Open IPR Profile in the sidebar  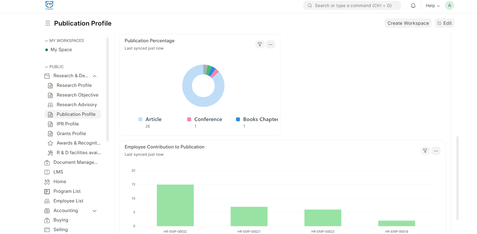point(68,124)
